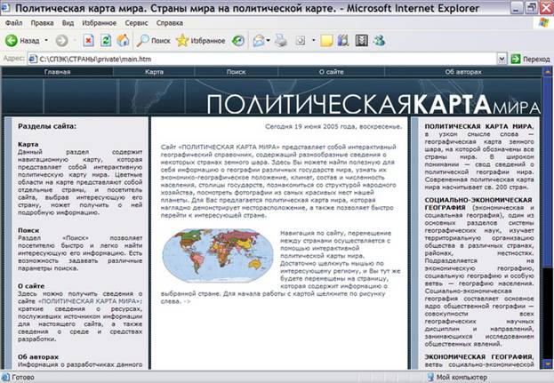This screenshot has height=383, width=554.
Task: Click the Edit page icon
Action: 300,41
